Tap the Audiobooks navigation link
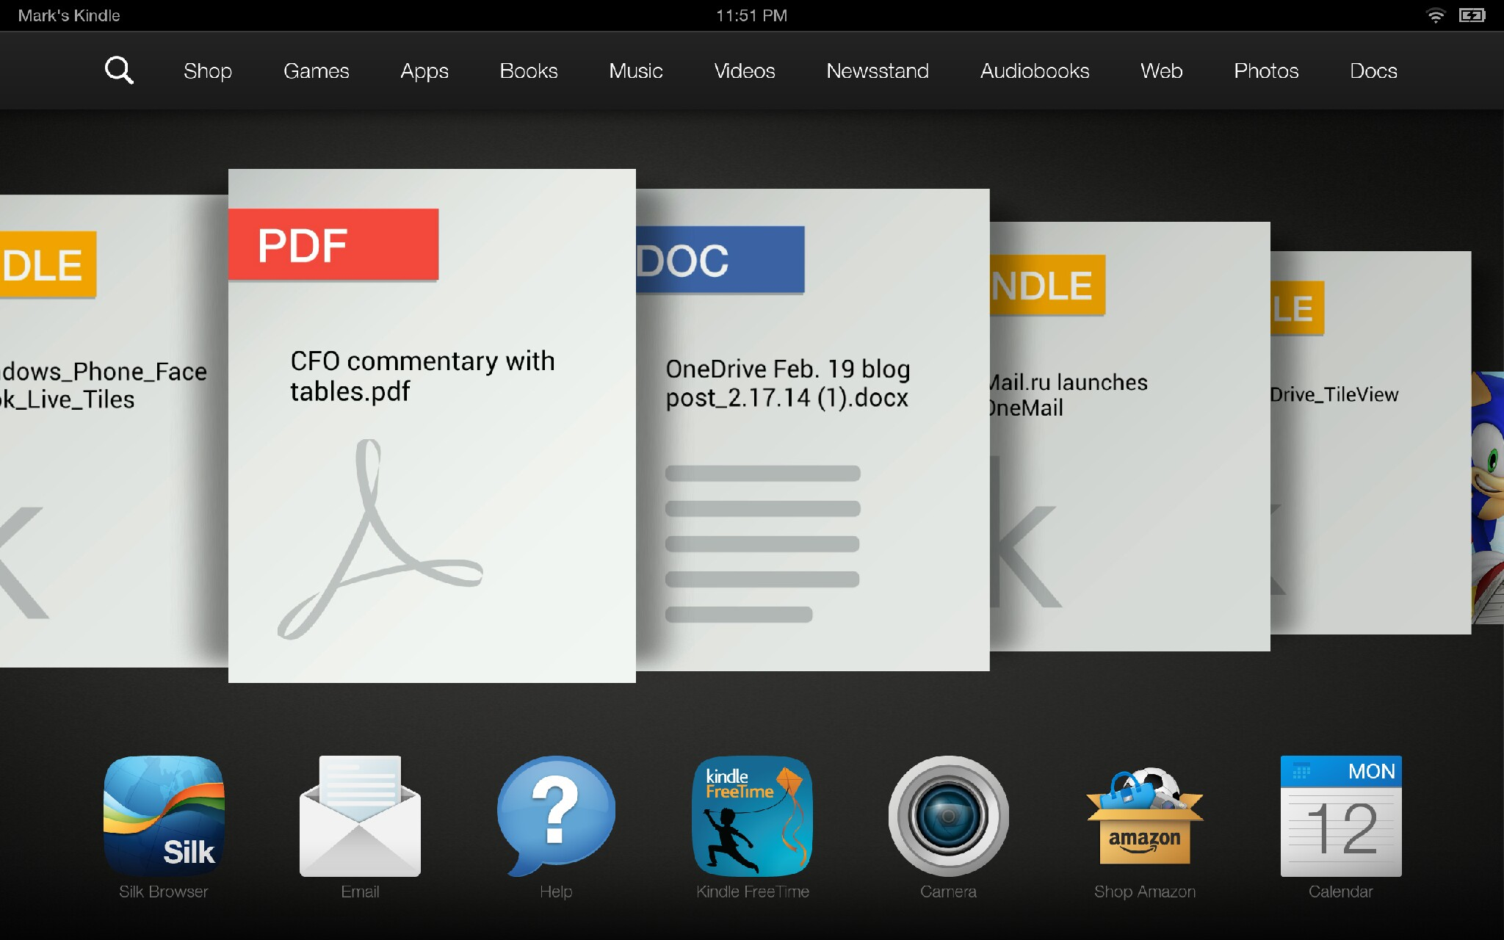This screenshot has height=940, width=1504. tap(1034, 69)
